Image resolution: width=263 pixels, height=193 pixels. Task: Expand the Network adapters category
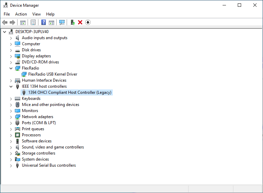click(x=11, y=117)
